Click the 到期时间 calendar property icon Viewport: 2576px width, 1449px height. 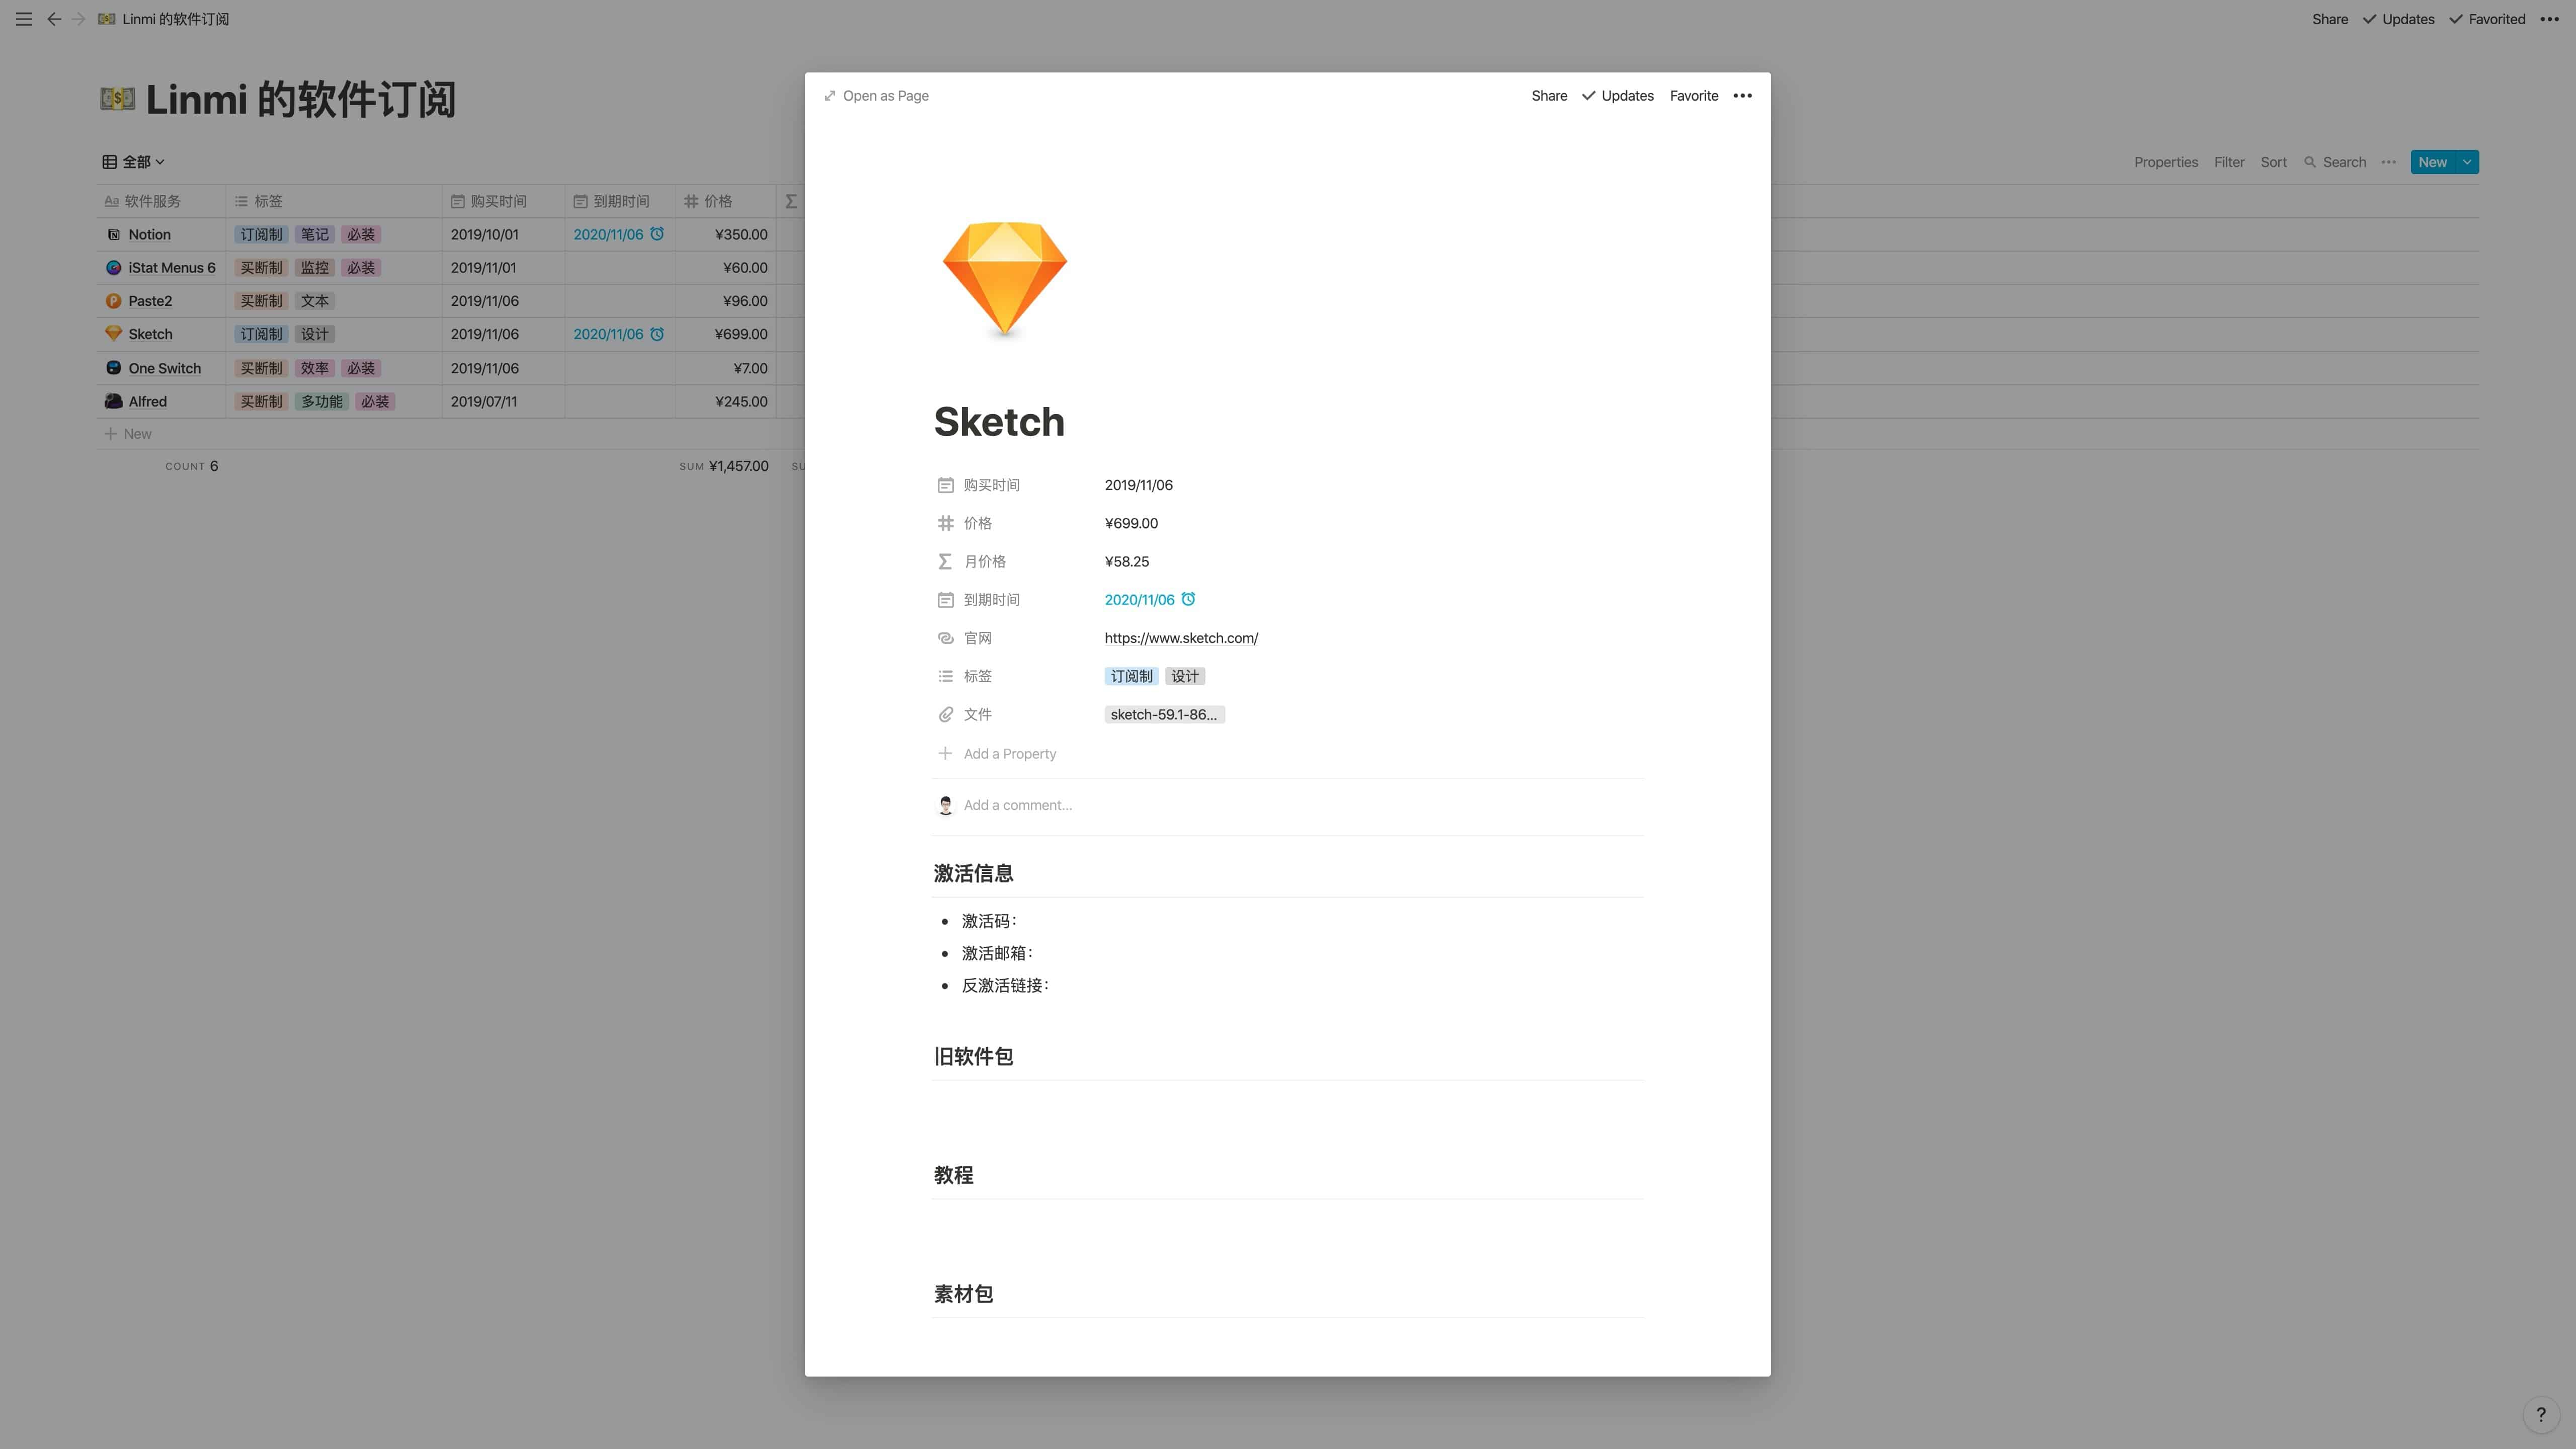[x=945, y=600]
